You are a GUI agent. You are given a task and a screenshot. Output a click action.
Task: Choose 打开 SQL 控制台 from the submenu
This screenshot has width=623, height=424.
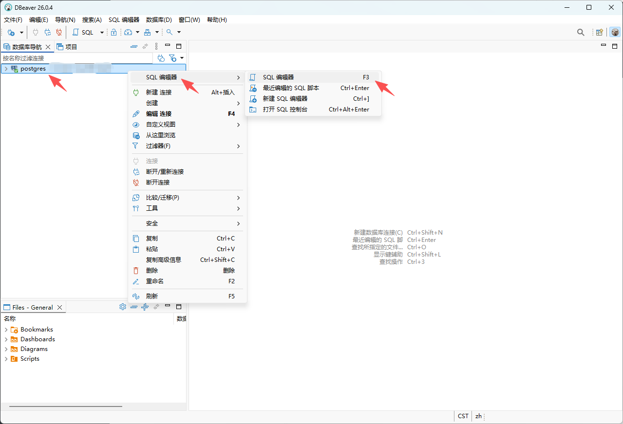point(313,110)
